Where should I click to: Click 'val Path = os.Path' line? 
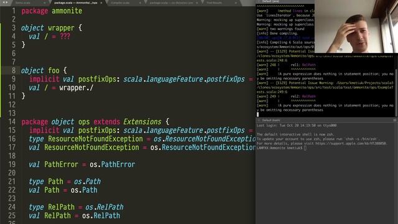pos(63,190)
